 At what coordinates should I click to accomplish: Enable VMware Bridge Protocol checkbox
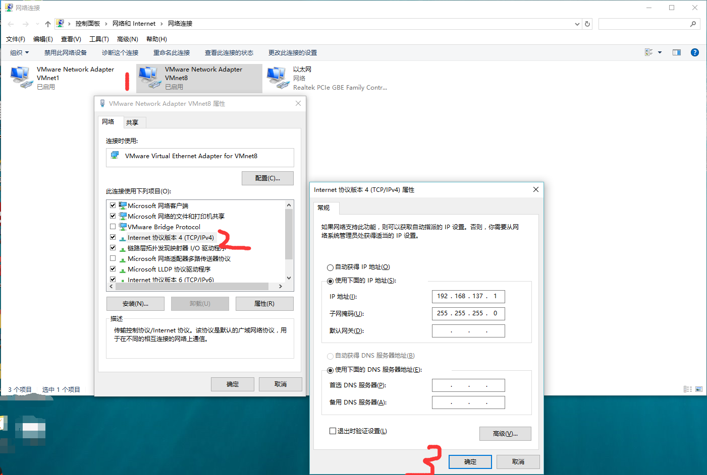[113, 227]
